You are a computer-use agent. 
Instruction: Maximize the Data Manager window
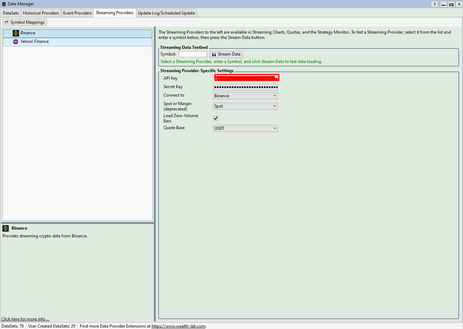451,4
